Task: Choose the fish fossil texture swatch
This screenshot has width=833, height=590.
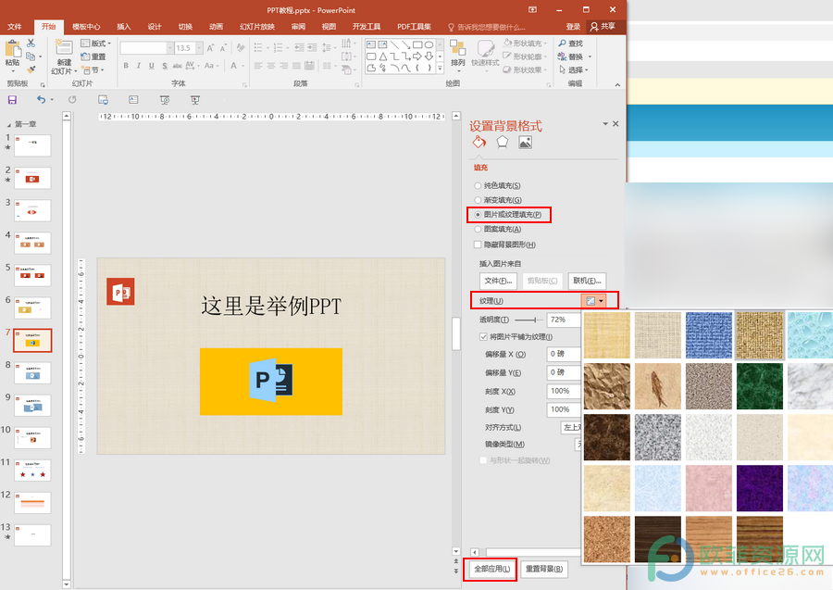Action: click(x=658, y=386)
